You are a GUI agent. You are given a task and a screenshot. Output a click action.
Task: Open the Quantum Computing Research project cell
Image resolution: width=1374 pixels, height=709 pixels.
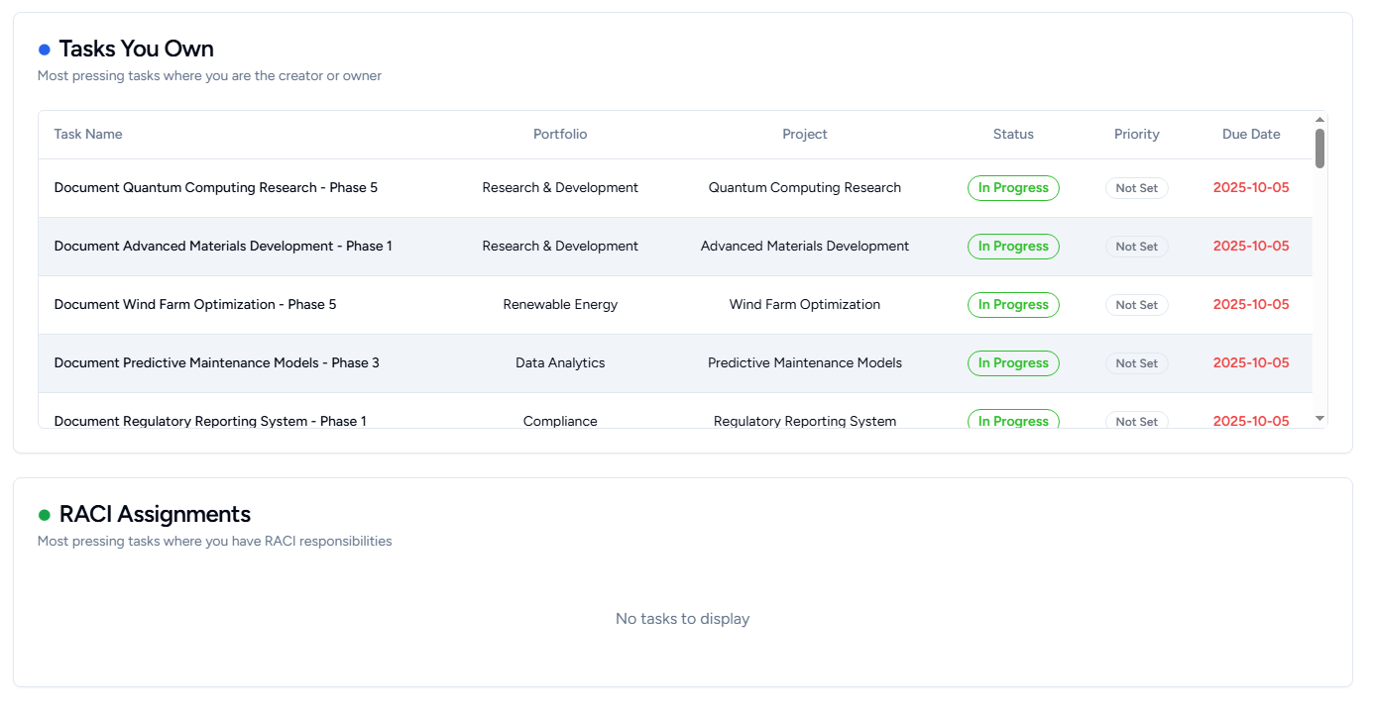click(x=804, y=188)
